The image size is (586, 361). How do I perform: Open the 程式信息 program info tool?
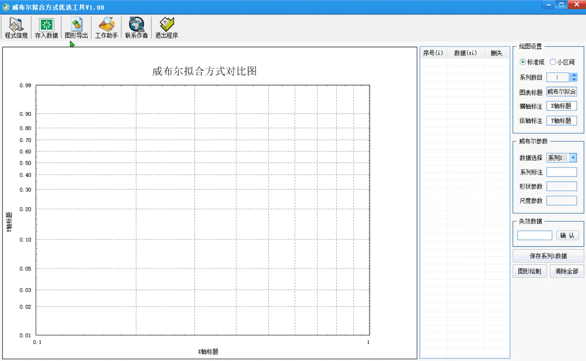click(15, 27)
